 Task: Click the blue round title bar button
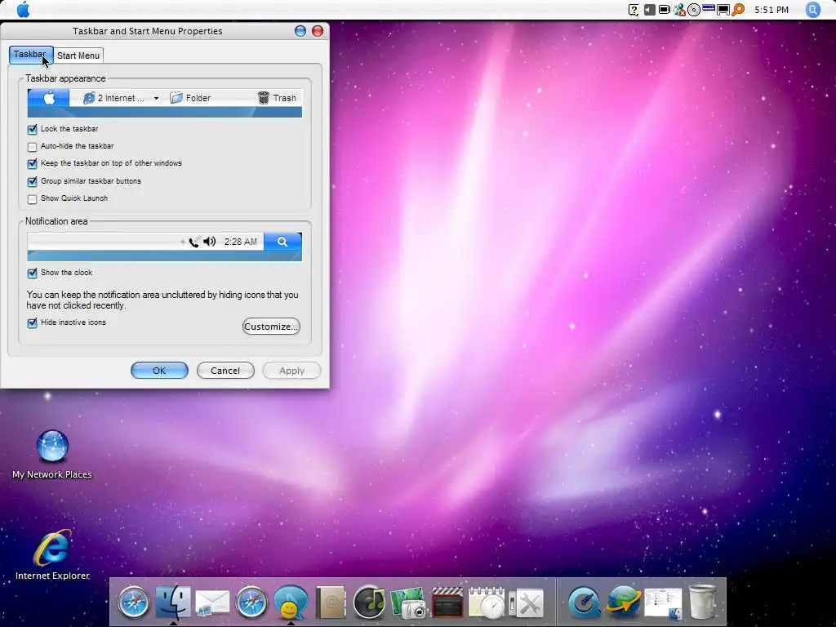[x=300, y=31]
